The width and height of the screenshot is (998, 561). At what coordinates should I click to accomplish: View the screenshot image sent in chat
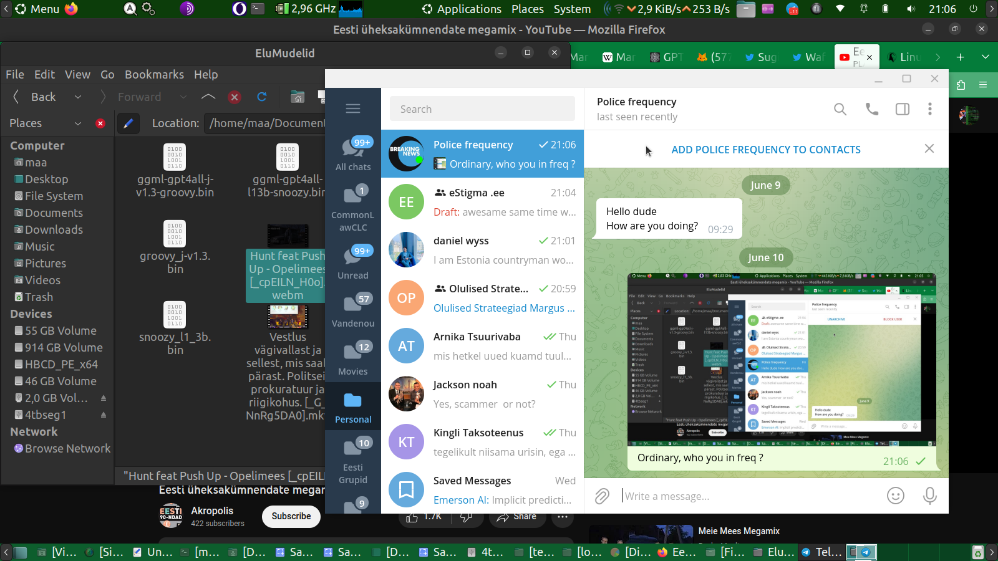coord(782,360)
